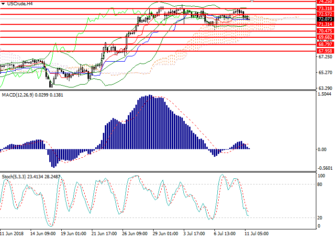Select the 11 Jun 2018 date label

pyautogui.click(x=12, y=234)
